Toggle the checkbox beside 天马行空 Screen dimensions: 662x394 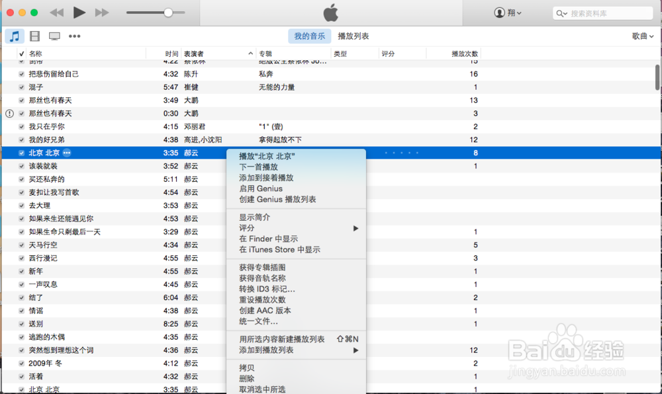[22, 245]
